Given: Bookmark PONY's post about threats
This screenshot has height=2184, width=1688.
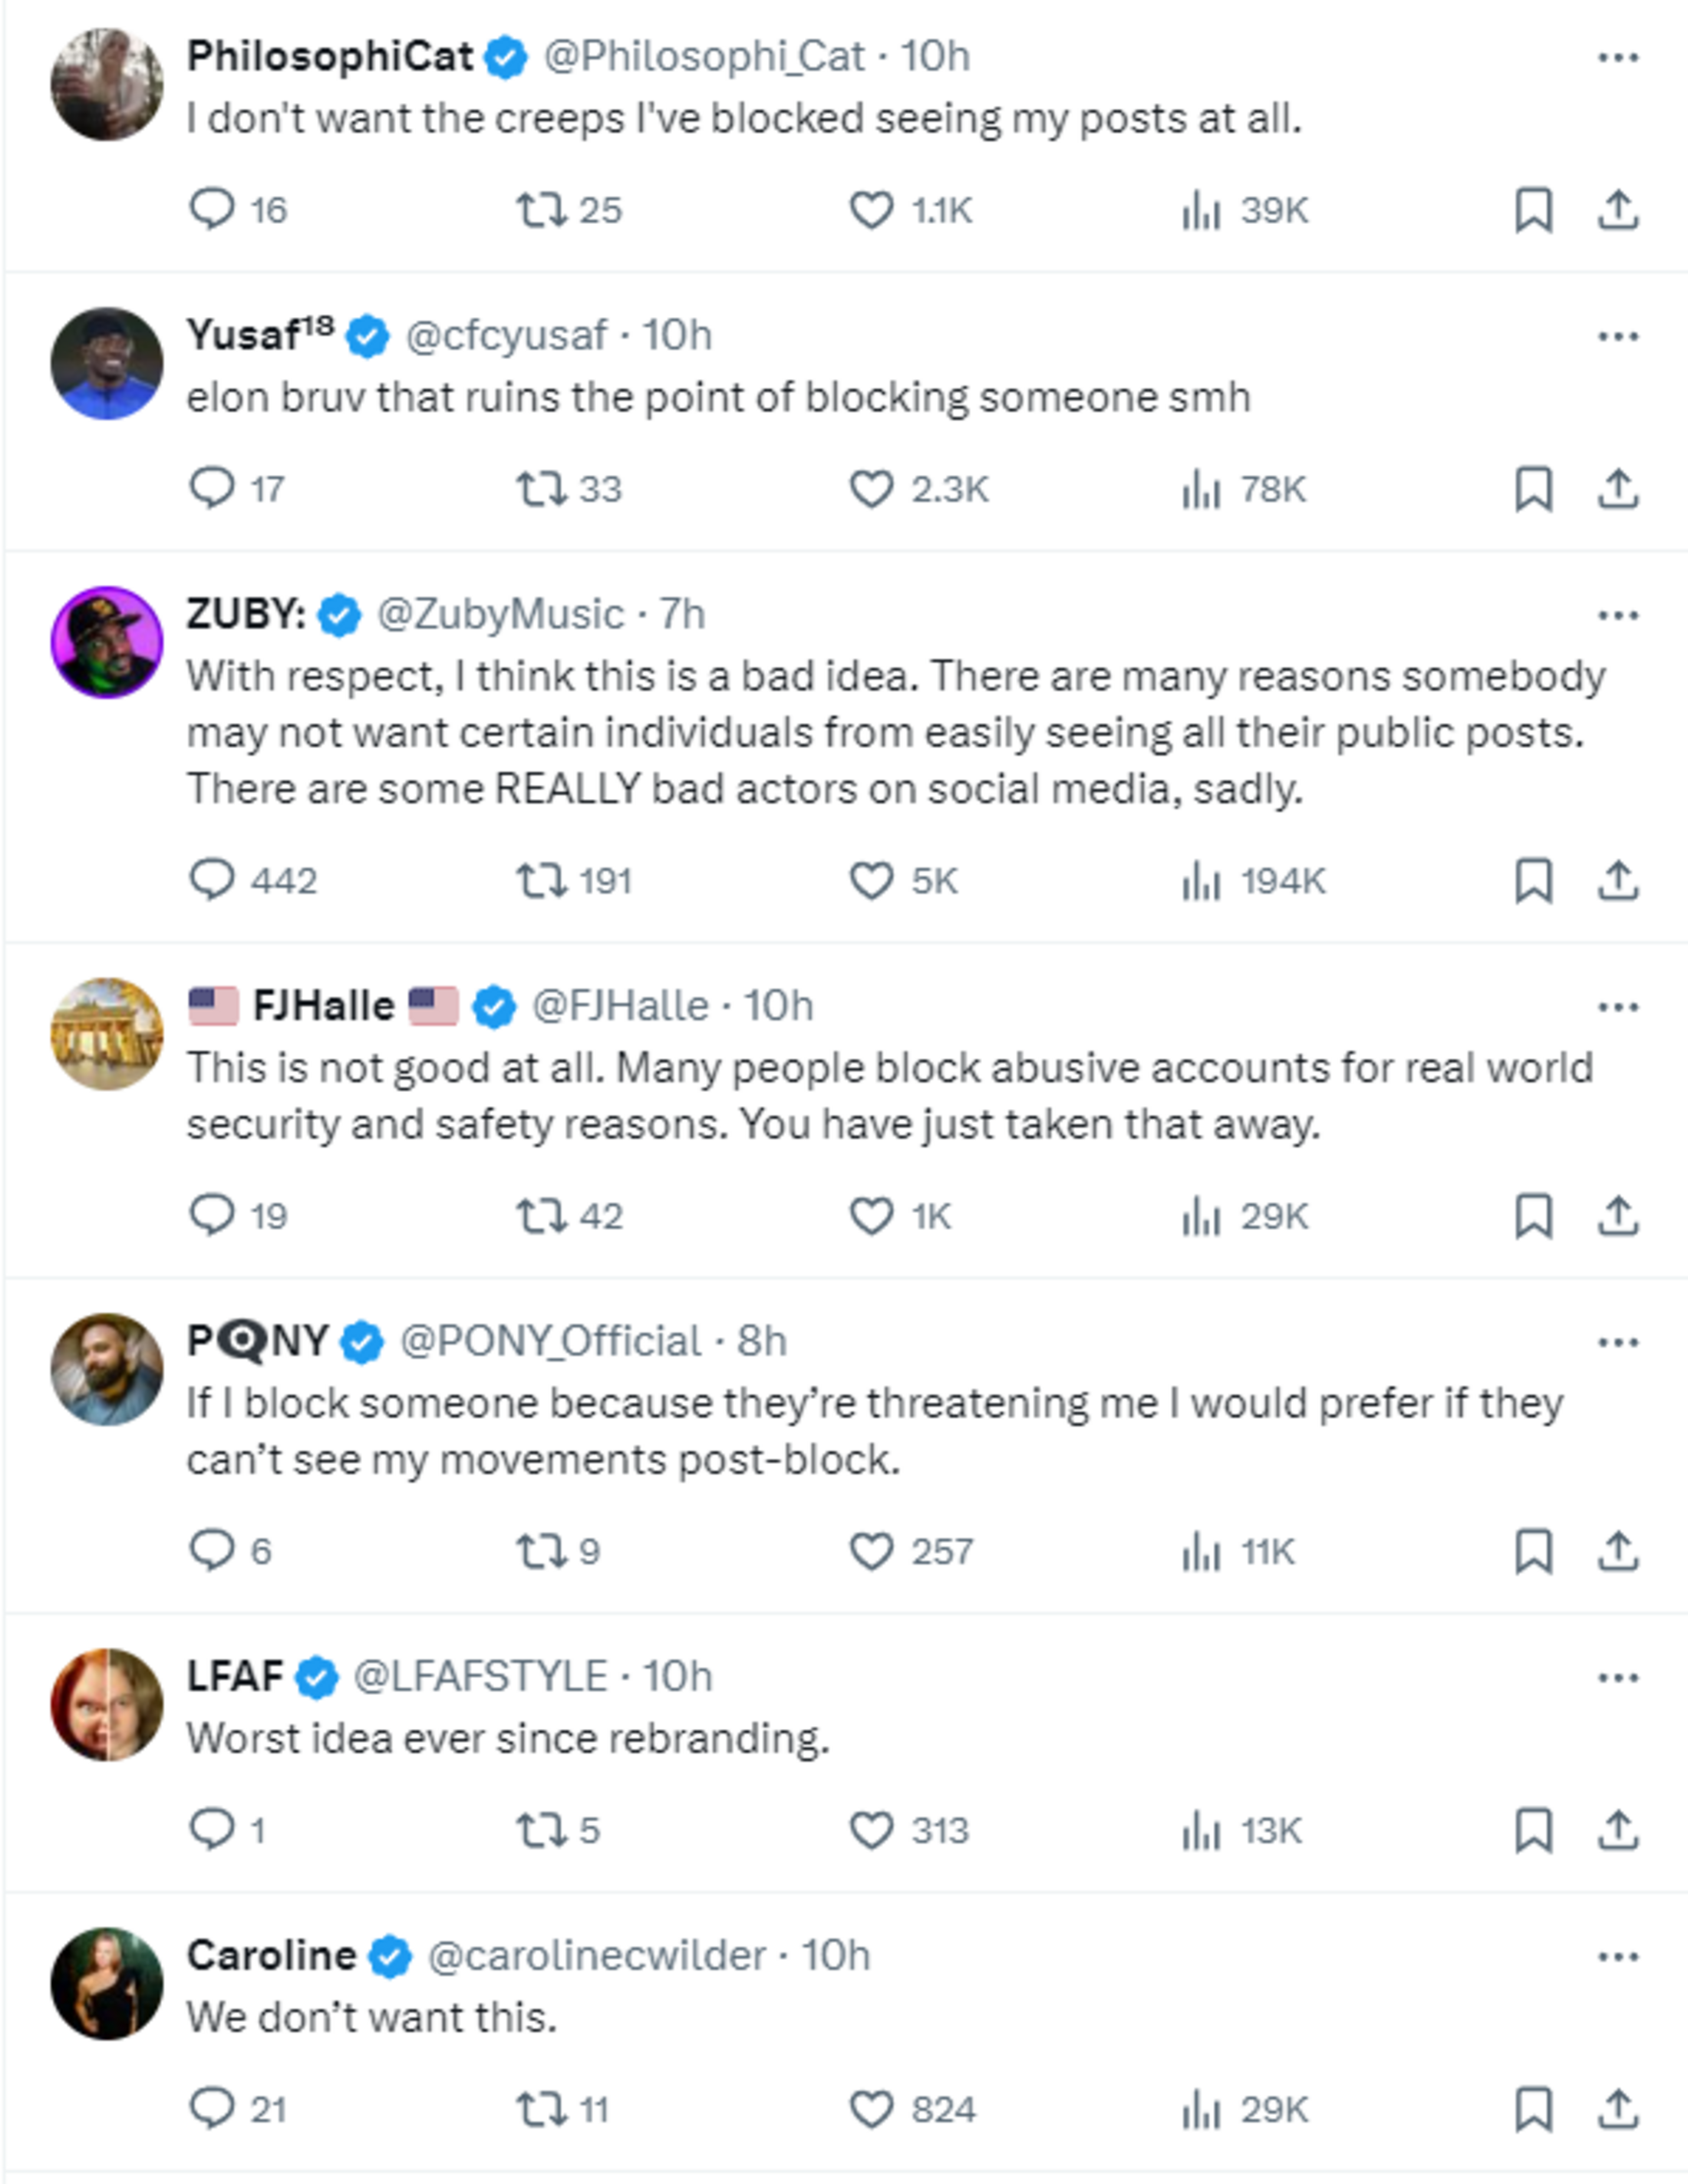Looking at the screenshot, I should click(1533, 1551).
